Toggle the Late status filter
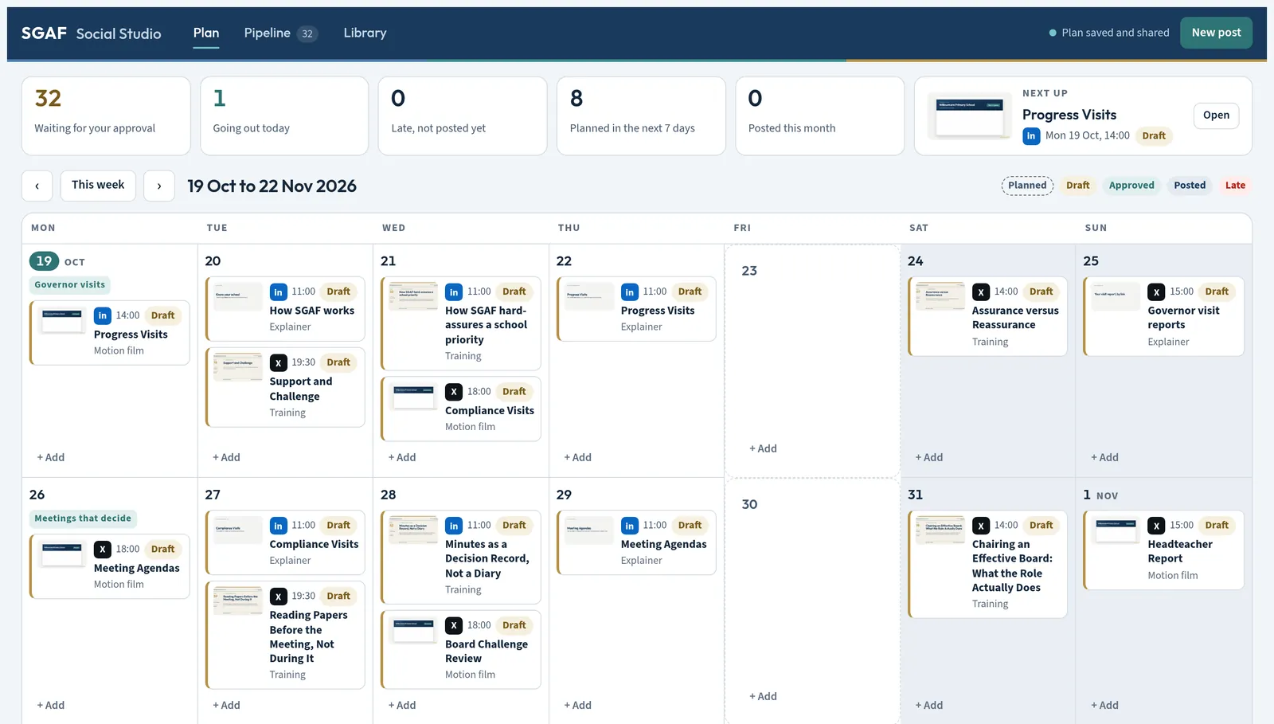 pos(1235,186)
